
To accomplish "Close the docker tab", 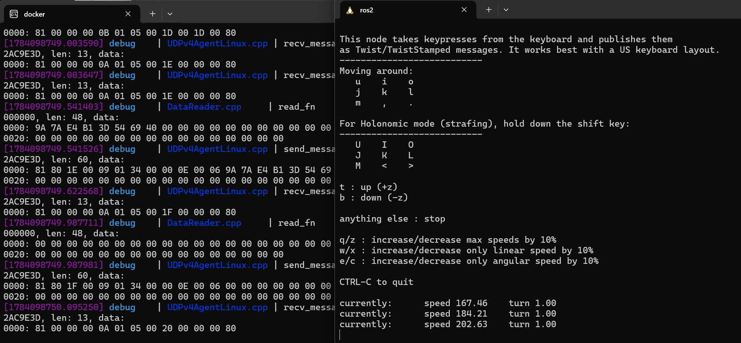I will (x=128, y=14).
